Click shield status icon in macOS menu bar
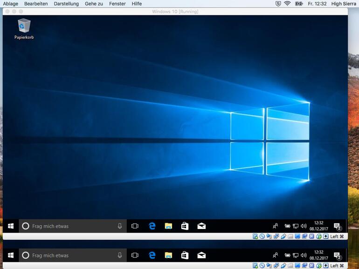 278,4
